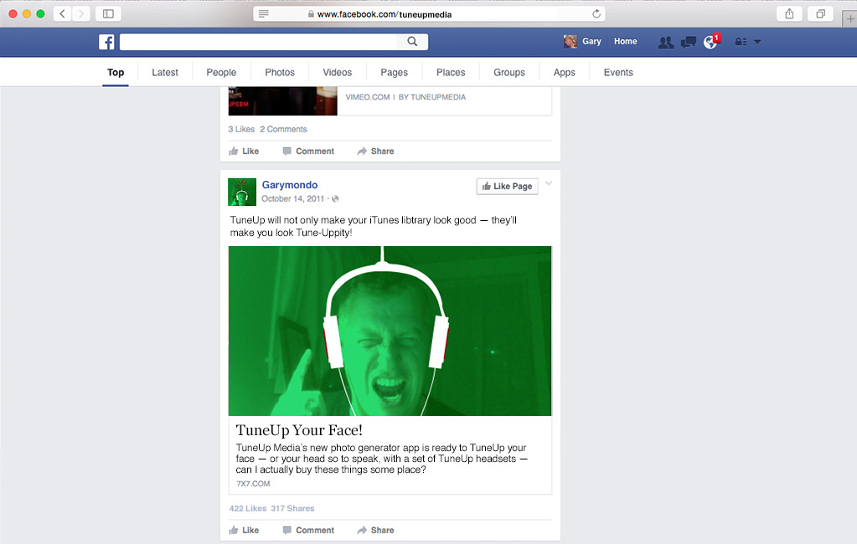Open the account settings dropdown arrow
This screenshot has height=544, width=857.
[757, 42]
